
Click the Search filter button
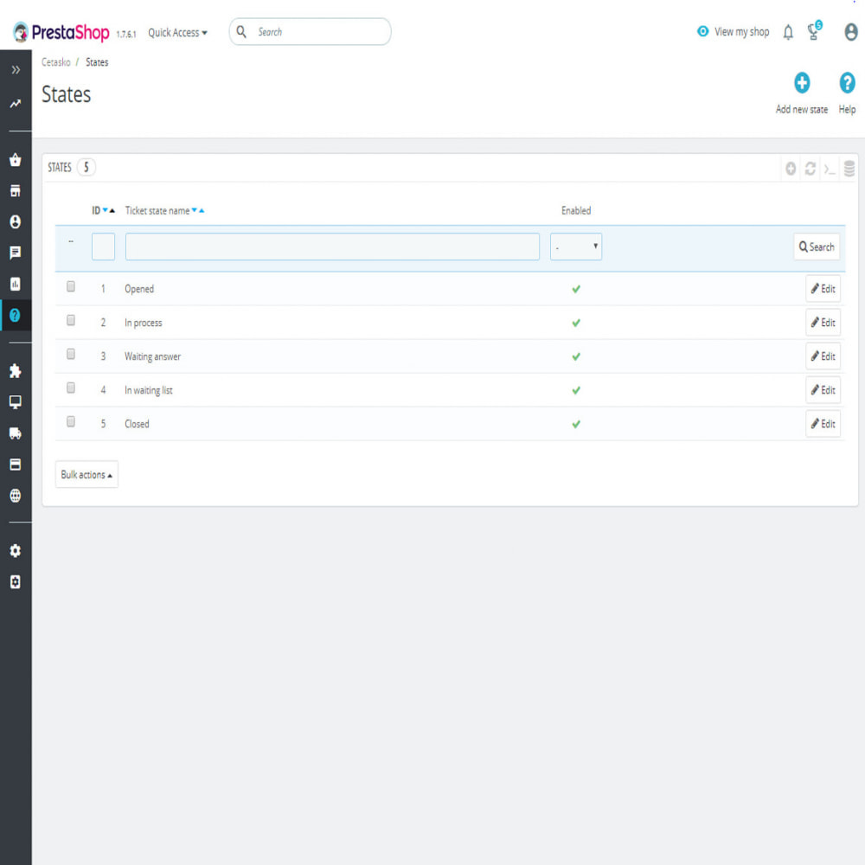[817, 247]
